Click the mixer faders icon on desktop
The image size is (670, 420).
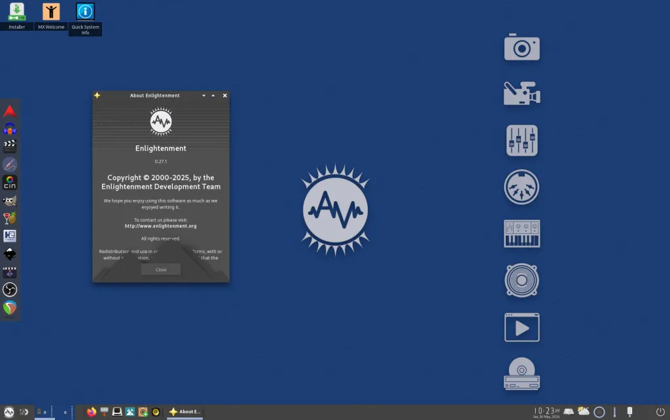click(521, 140)
